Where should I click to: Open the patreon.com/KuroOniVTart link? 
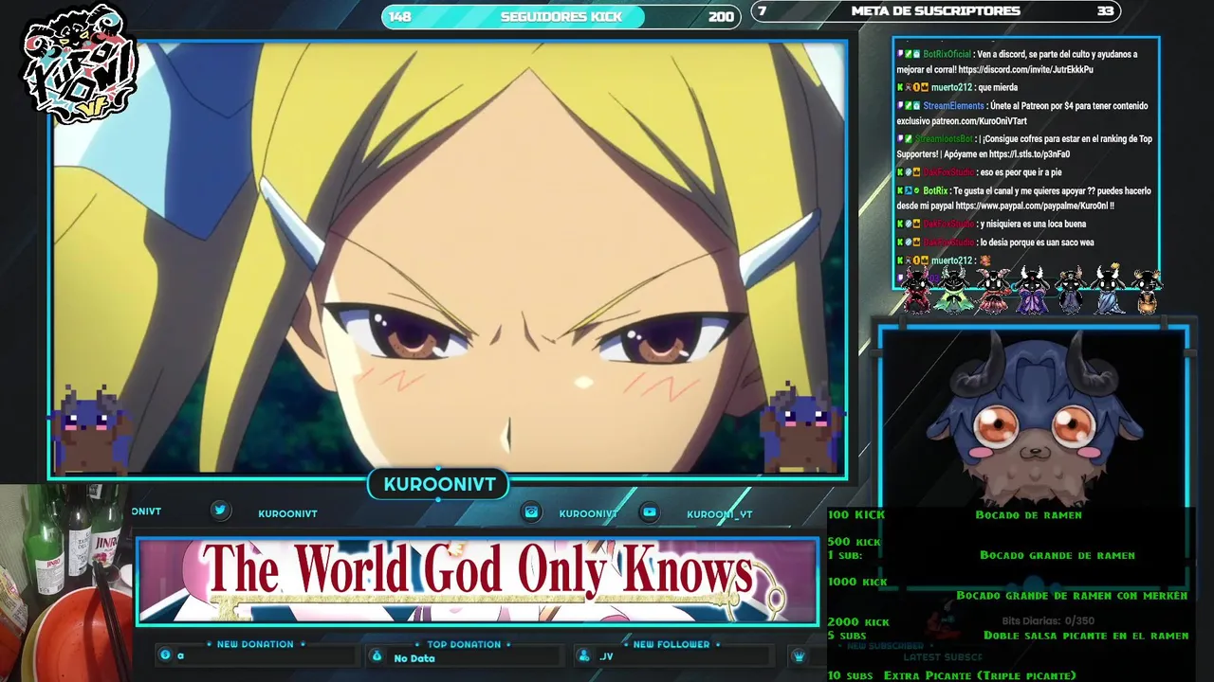pyautogui.click(x=979, y=121)
